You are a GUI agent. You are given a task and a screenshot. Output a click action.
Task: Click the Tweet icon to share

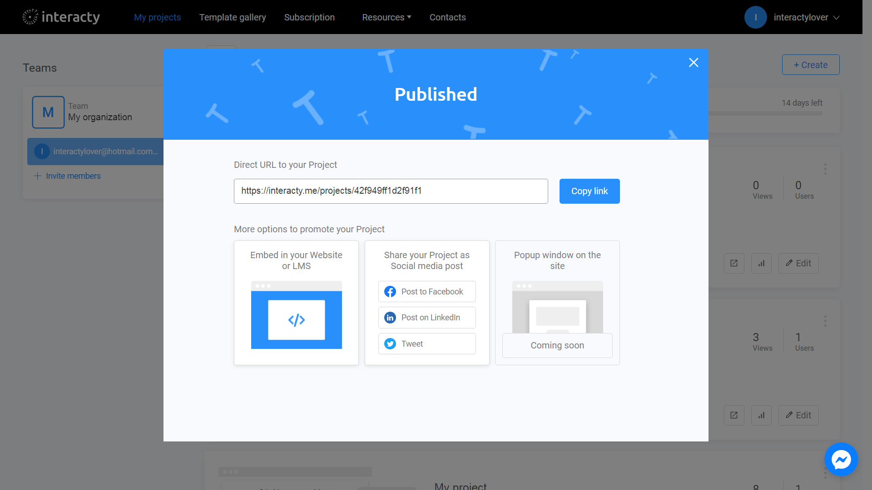[x=390, y=343]
